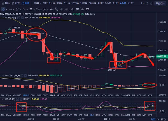Viewport: 168px width, 121px height.
Task: Select the wave numbering tool
Action: coord(38,9)
